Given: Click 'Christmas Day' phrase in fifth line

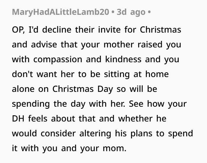Looking at the screenshot, I should click(83, 89).
